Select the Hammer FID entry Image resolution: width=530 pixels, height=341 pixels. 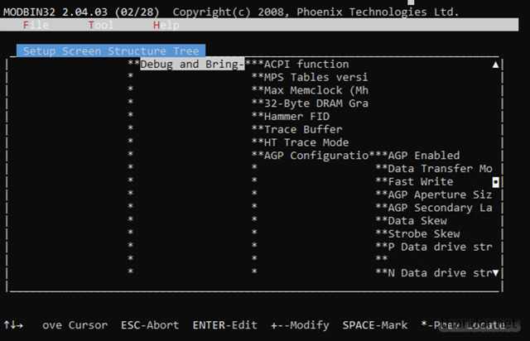pyautogui.click(x=296, y=116)
